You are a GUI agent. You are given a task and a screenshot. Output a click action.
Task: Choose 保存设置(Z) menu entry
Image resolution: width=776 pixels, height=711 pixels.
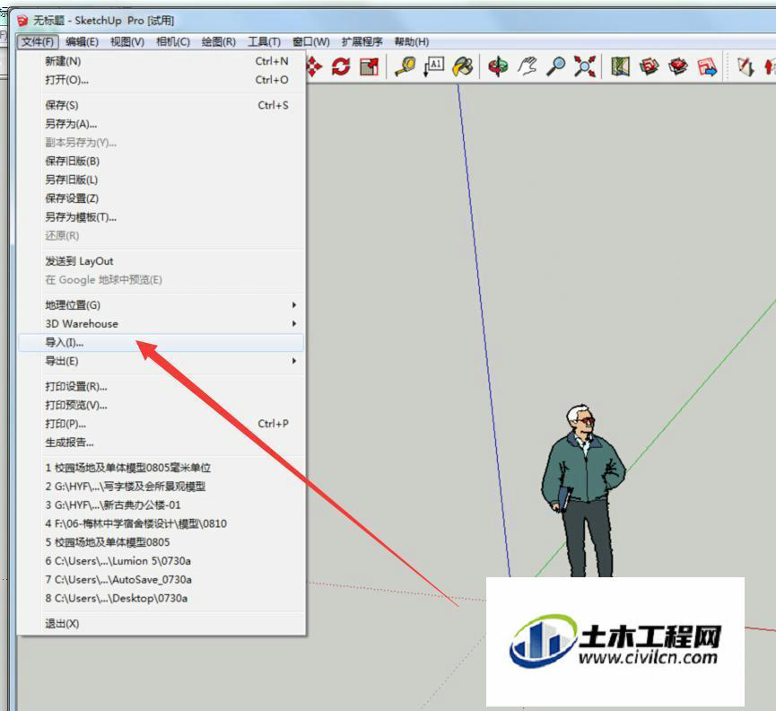coord(161,198)
